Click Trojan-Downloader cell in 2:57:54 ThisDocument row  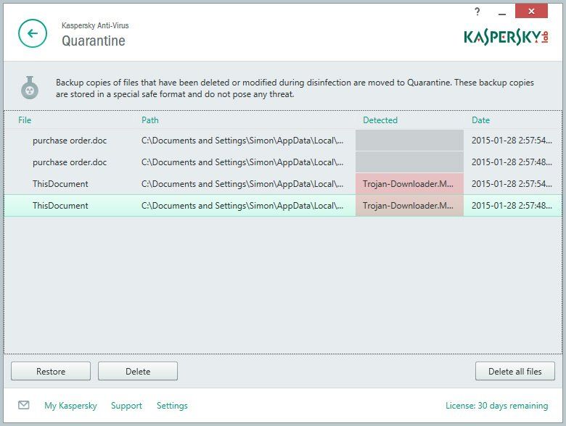click(409, 184)
